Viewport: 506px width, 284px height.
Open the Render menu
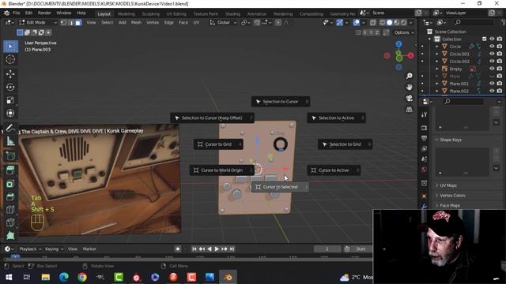(x=44, y=13)
